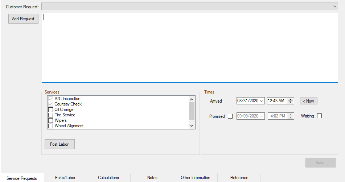Click the Post Labor button
The image size is (345, 182).
point(59,144)
